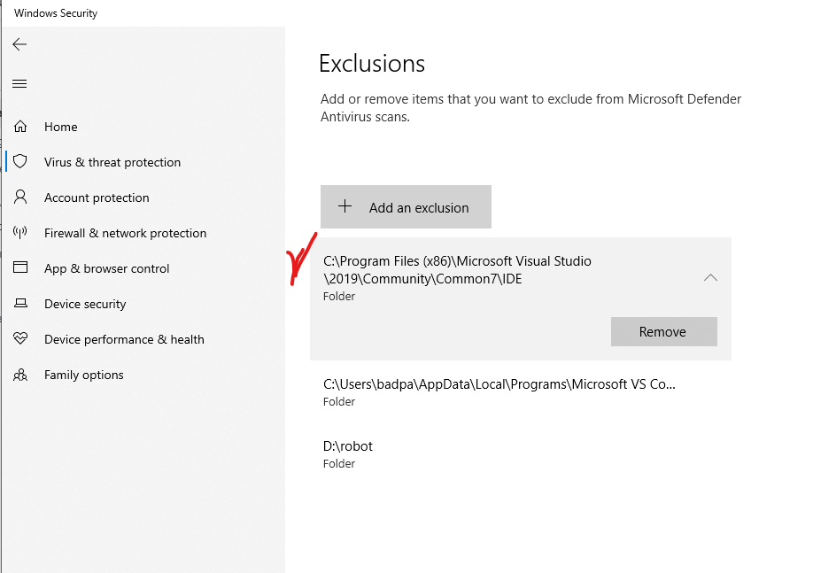813x573 pixels.
Task: Click the Account protection person icon
Action: coord(20,197)
